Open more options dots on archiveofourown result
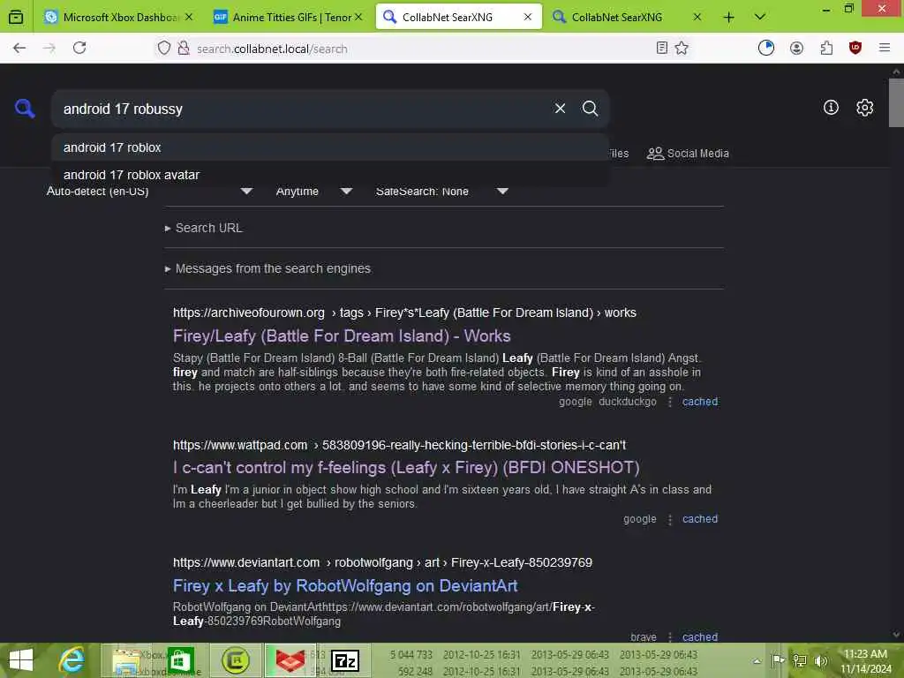The height and width of the screenshot is (678, 904). pyautogui.click(x=670, y=402)
